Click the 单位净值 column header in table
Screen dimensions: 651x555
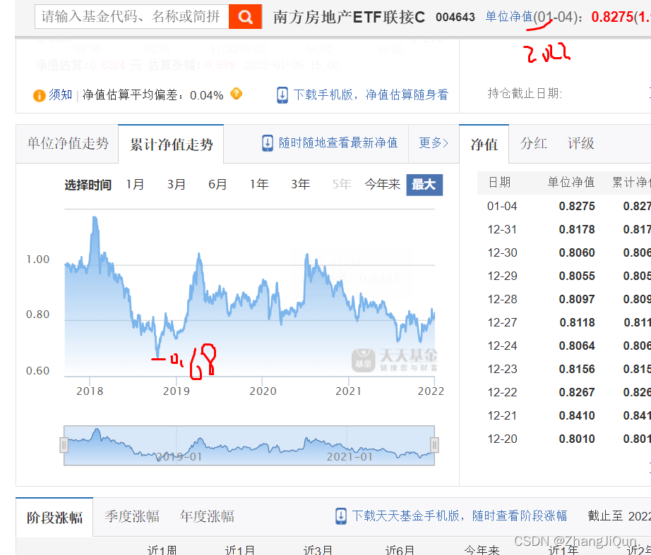coord(571,182)
